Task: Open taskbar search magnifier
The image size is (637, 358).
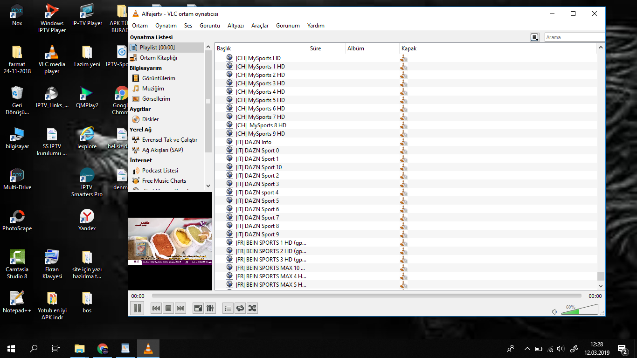Action: [x=34, y=348]
